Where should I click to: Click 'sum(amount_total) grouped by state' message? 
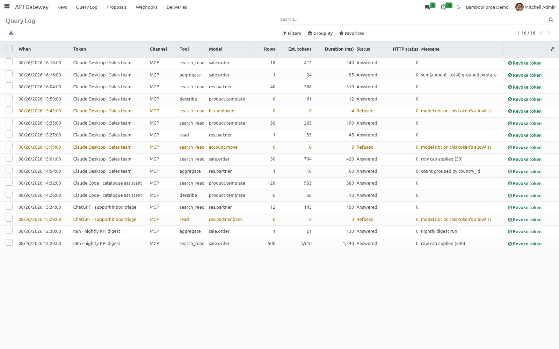[x=459, y=75]
